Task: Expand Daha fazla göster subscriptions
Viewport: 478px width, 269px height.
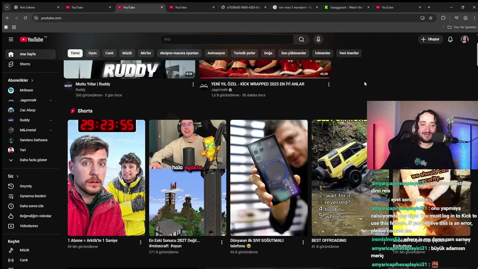Action: [x=30, y=160]
